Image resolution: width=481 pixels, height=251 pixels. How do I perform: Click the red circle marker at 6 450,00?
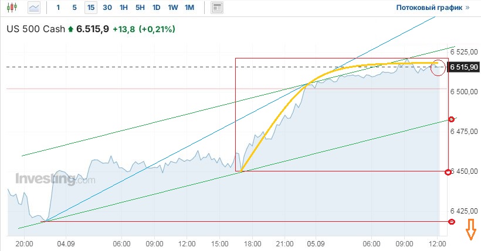tap(449, 171)
